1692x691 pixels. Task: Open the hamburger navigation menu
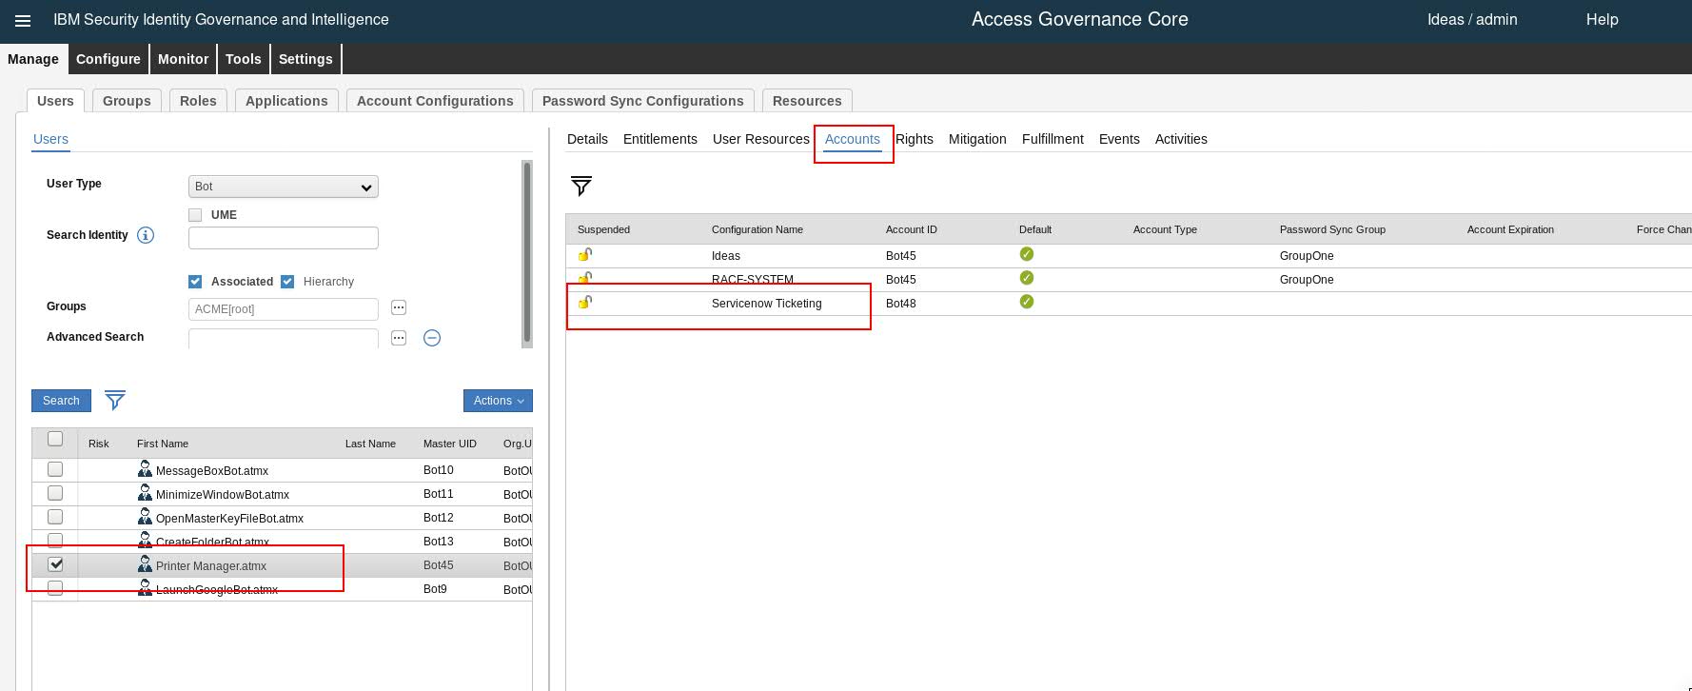pyautogui.click(x=23, y=20)
